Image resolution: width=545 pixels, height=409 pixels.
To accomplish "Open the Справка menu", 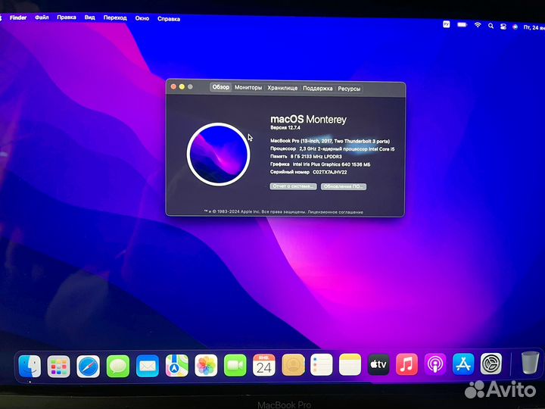I will [x=169, y=19].
